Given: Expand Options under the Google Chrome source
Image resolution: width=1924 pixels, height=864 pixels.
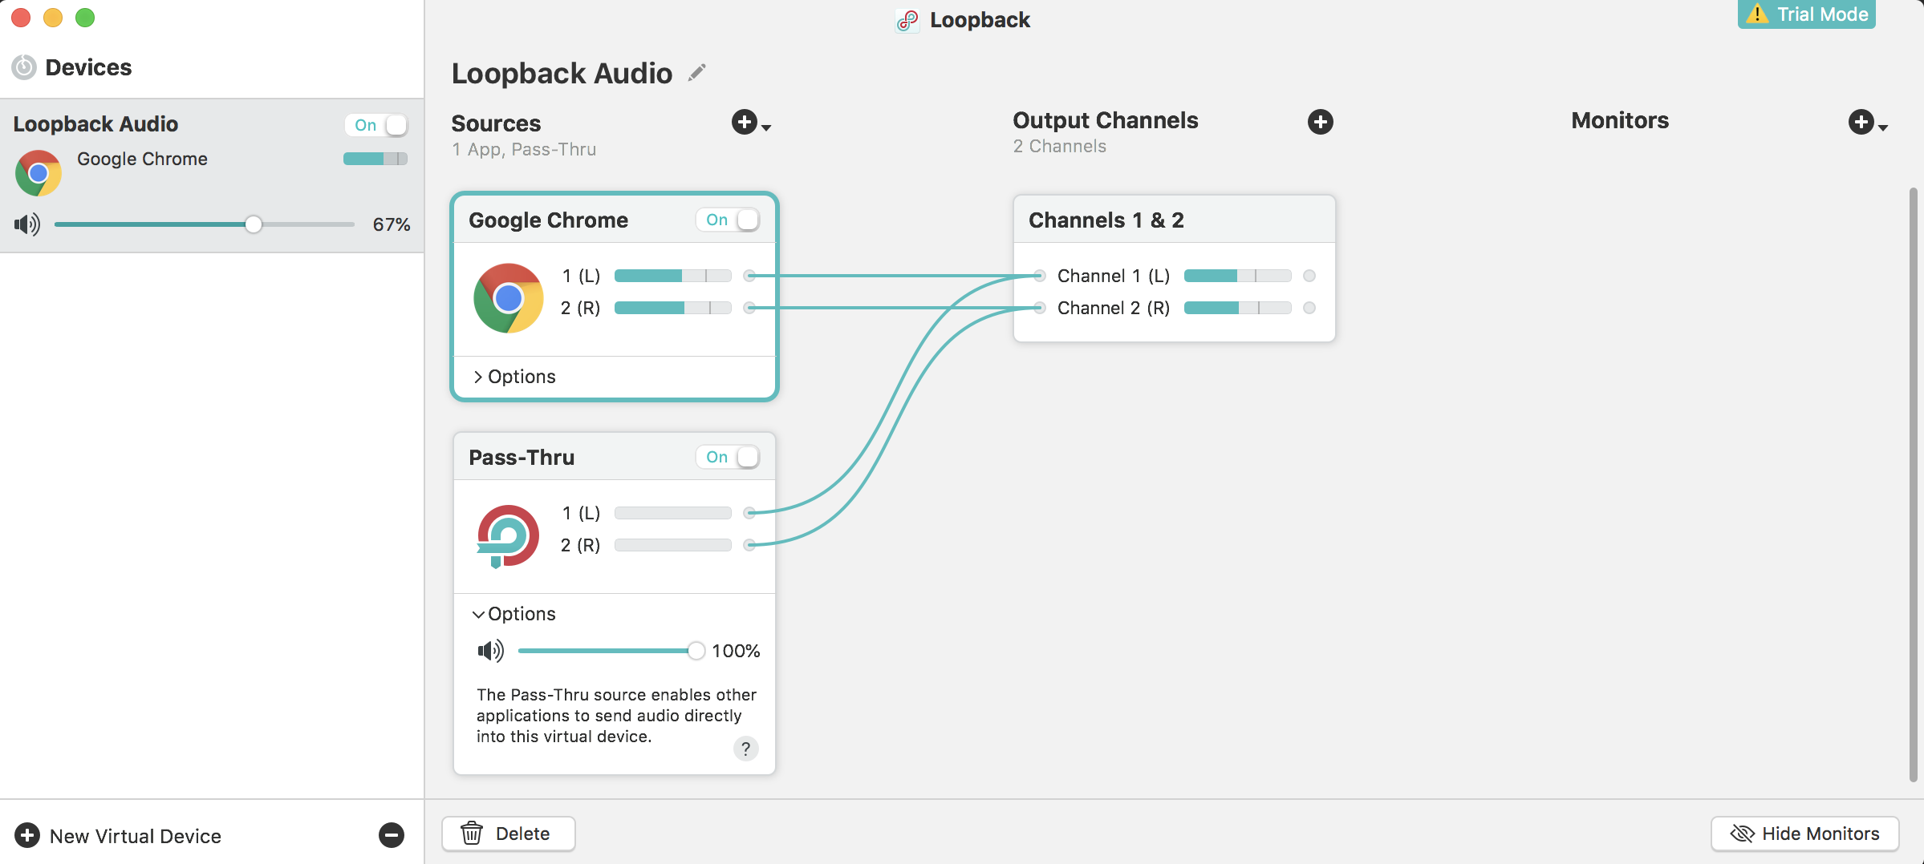Looking at the screenshot, I should 514,377.
